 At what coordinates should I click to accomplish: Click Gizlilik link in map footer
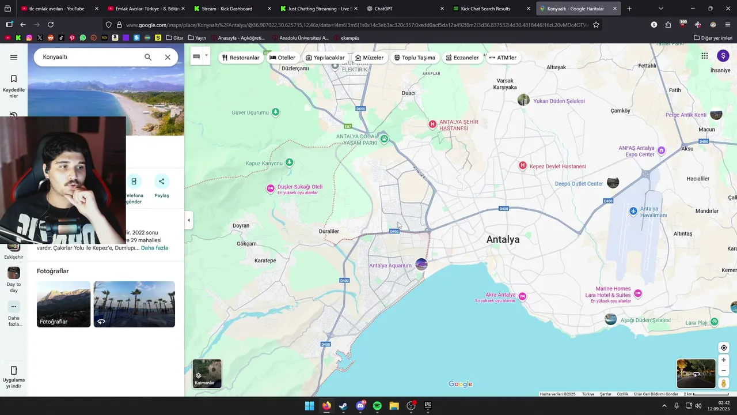(x=622, y=394)
